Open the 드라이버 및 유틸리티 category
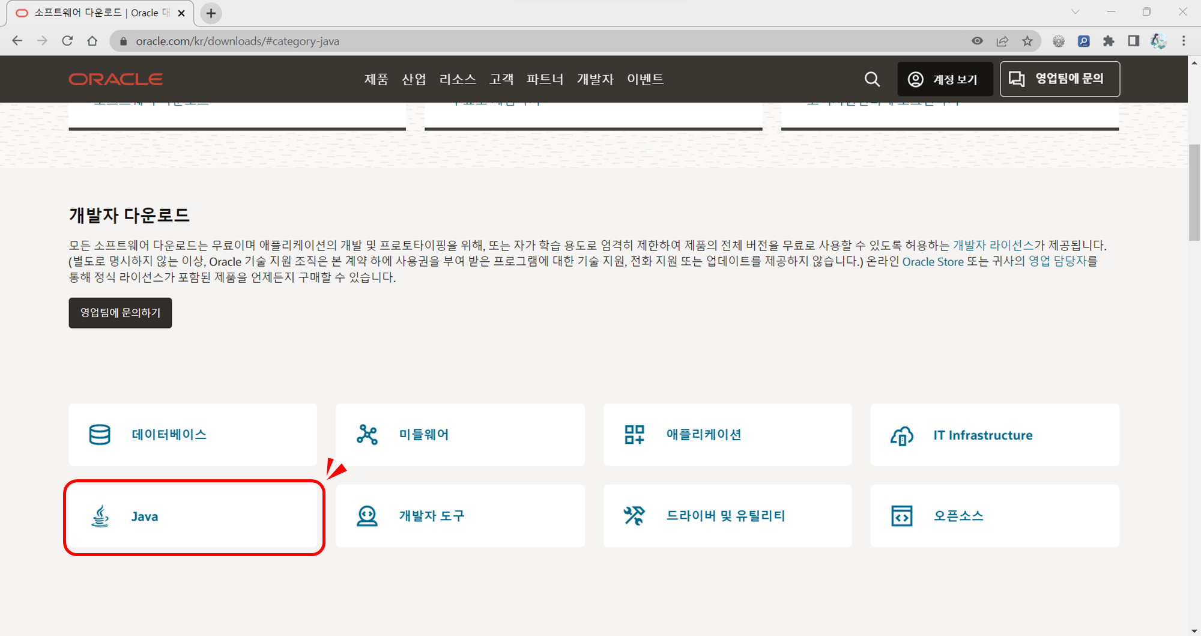 click(x=727, y=516)
